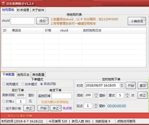Image resolution: width=149 pixels, height=125 pixels.
Task: Click 点我访问官网 in the status bar
Action: [x=126, y=121]
